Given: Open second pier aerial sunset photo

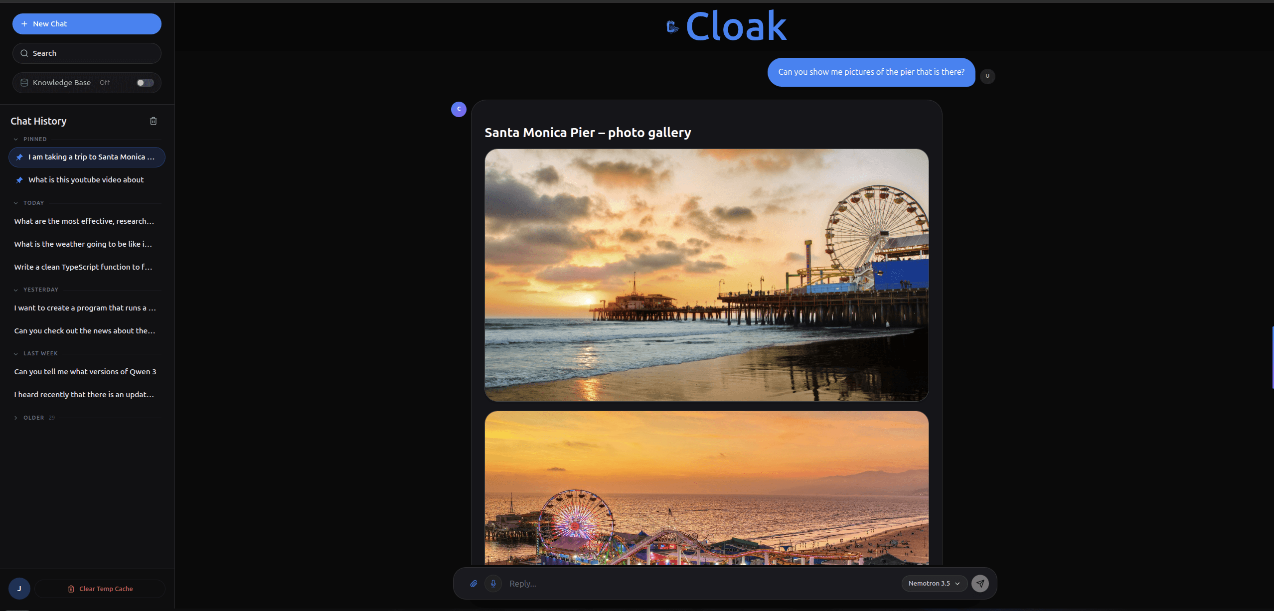Looking at the screenshot, I should 706,488.
